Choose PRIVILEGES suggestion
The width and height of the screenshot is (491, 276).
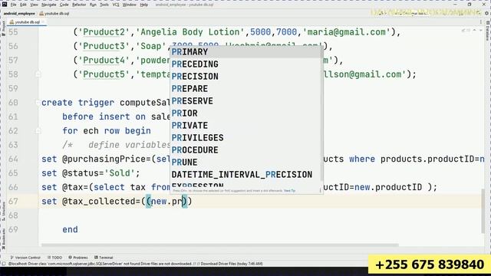[x=245, y=138]
